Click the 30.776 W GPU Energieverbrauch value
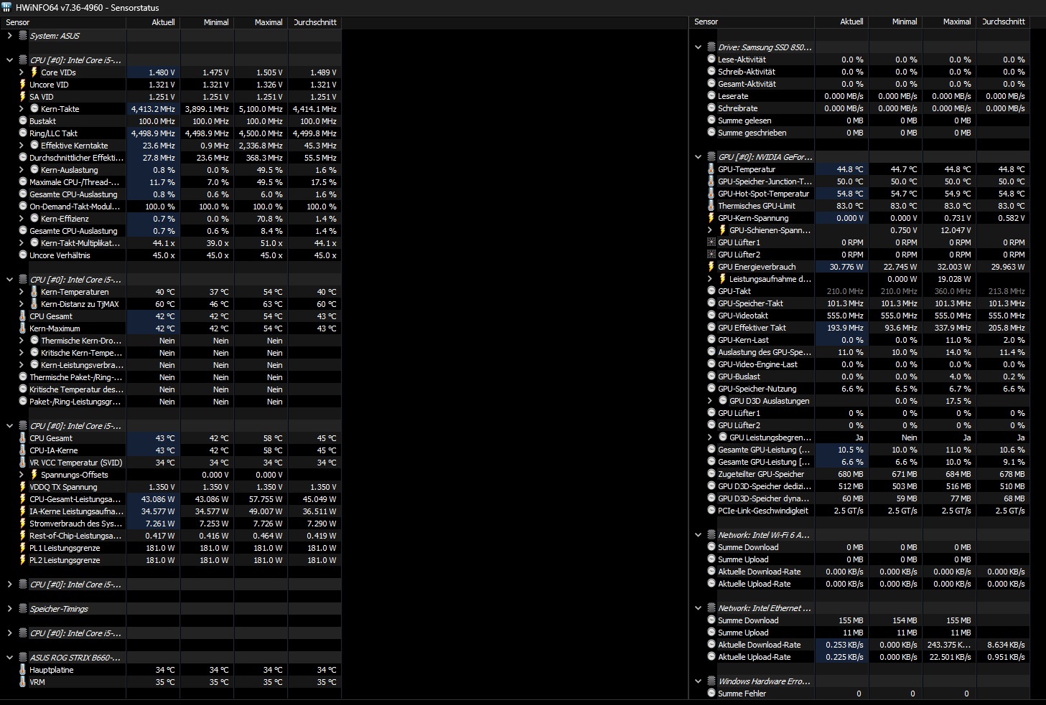This screenshot has width=1046, height=705. pyautogui.click(x=846, y=267)
